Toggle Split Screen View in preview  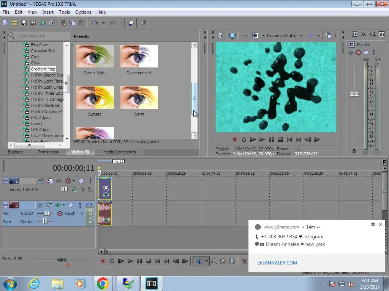255,36
